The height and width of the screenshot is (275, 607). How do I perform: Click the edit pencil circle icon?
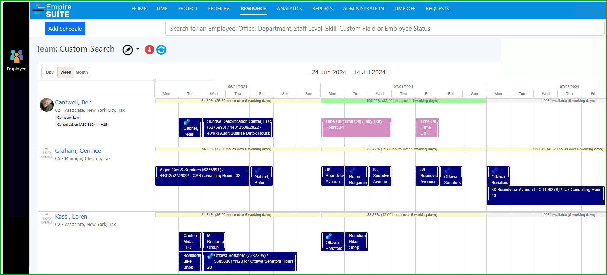pyautogui.click(x=128, y=50)
